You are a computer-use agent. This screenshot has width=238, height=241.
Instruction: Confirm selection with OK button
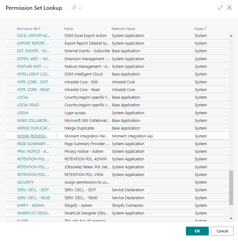pos(197,231)
